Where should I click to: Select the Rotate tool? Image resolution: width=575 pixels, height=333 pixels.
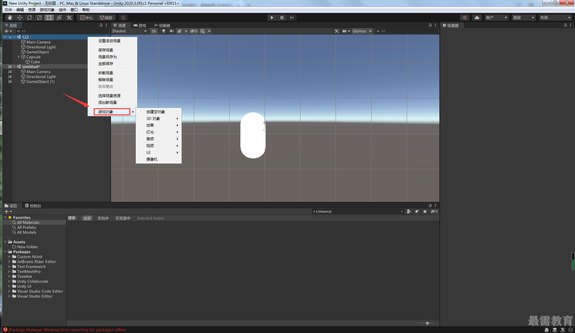[x=30, y=18]
